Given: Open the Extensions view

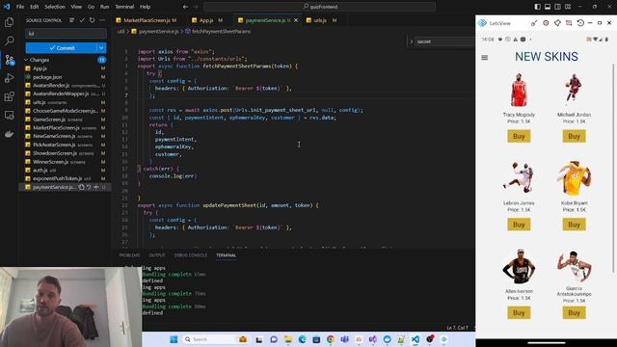Looking at the screenshot, I should coord(9,96).
